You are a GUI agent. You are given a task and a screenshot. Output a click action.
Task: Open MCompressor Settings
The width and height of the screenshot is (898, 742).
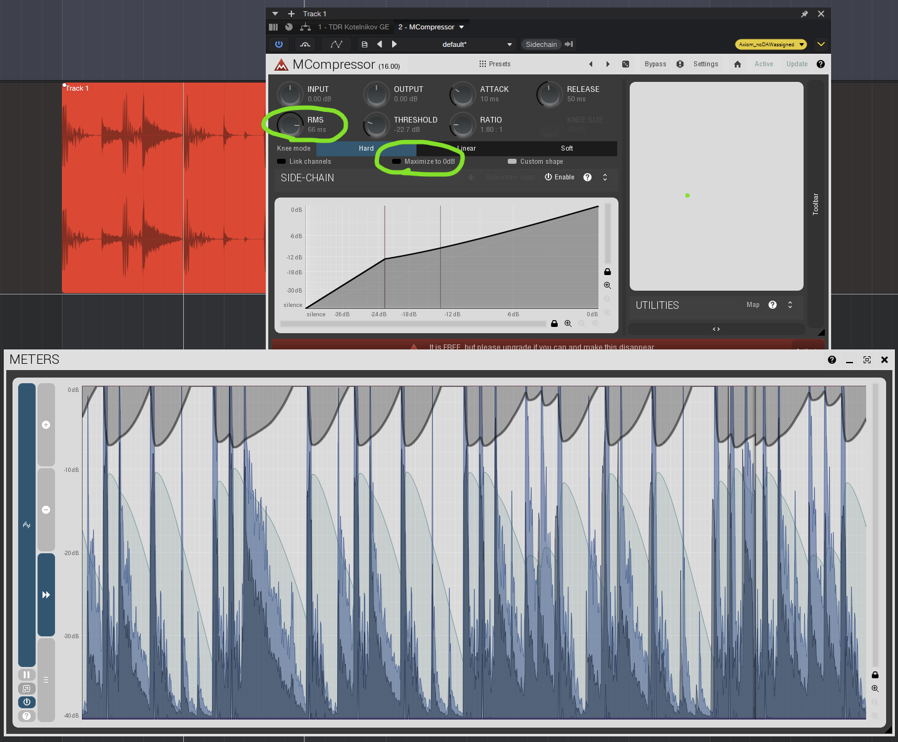pyautogui.click(x=705, y=64)
